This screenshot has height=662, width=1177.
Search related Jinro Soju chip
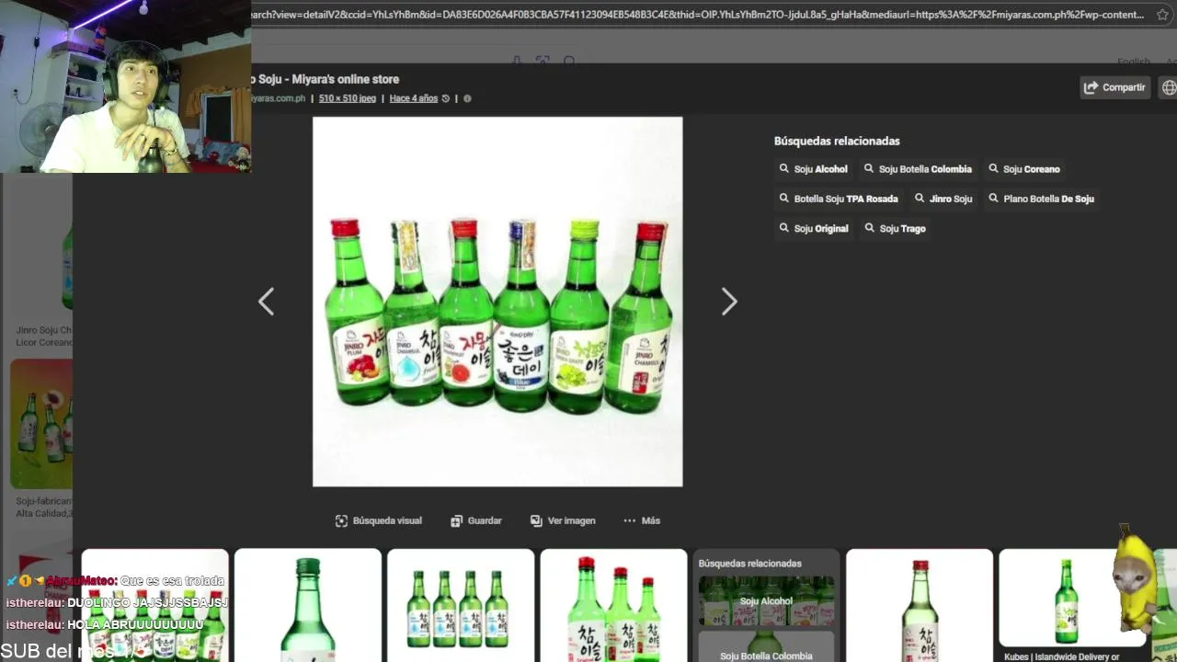943,199
